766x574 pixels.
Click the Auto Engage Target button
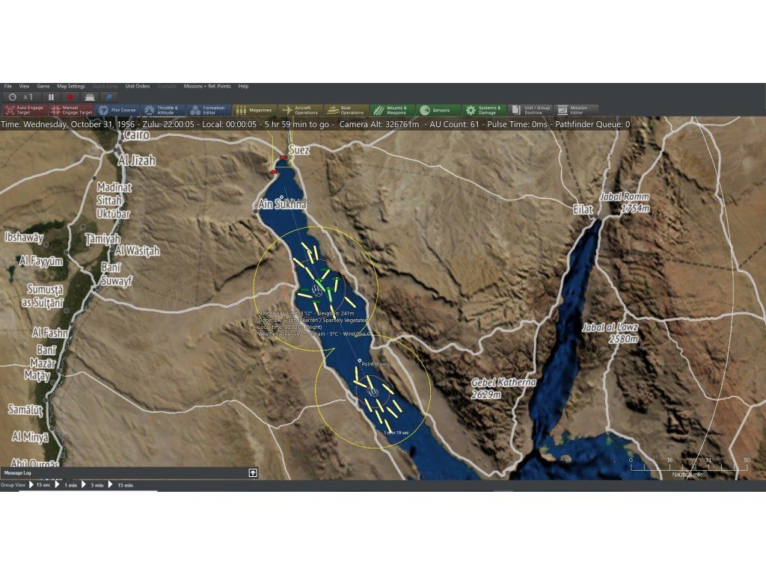pyautogui.click(x=24, y=110)
